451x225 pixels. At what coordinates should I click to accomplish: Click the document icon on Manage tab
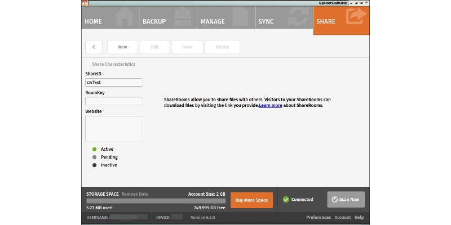[x=240, y=17]
